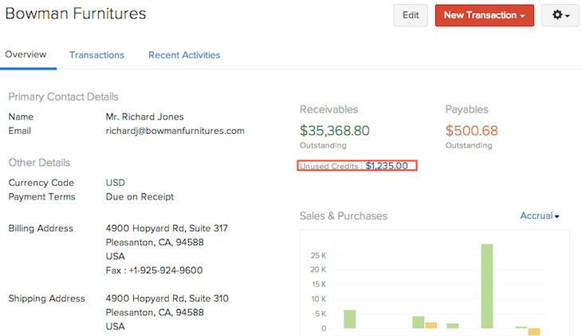This screenshot has width=582, height=336.
Task: Click the Due on Receipt payment terms
Action: pyautogui.click(x=140, y=197)
